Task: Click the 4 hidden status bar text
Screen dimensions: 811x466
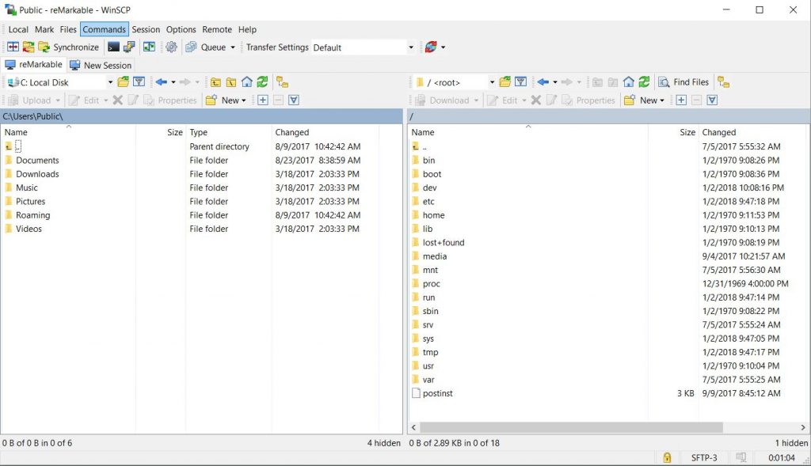Action: point(384,443)
